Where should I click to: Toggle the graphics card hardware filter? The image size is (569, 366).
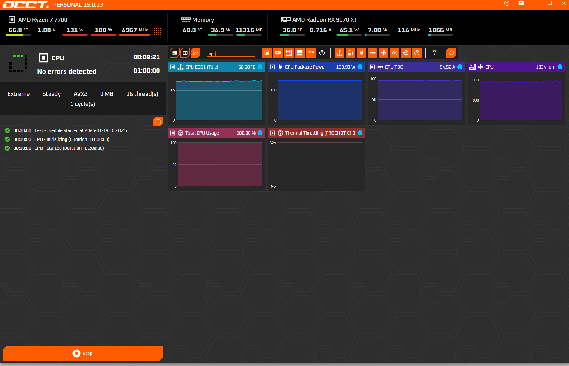coord(278,53)
